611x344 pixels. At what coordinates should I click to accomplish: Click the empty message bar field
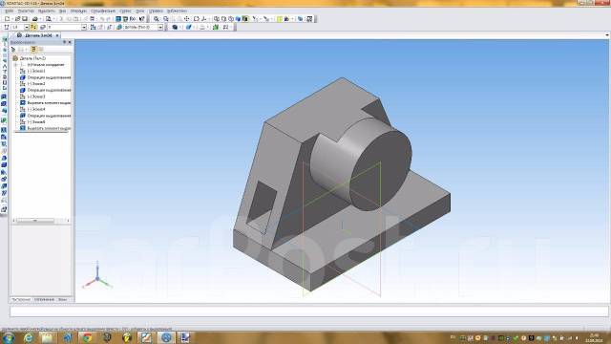(309, 312)
